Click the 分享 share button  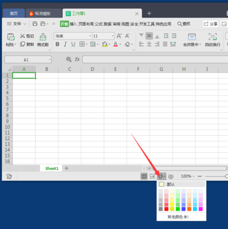[x=210, y=24]
